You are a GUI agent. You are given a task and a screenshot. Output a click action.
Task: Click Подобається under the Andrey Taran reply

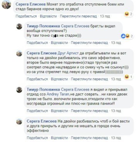pos(37,111)
